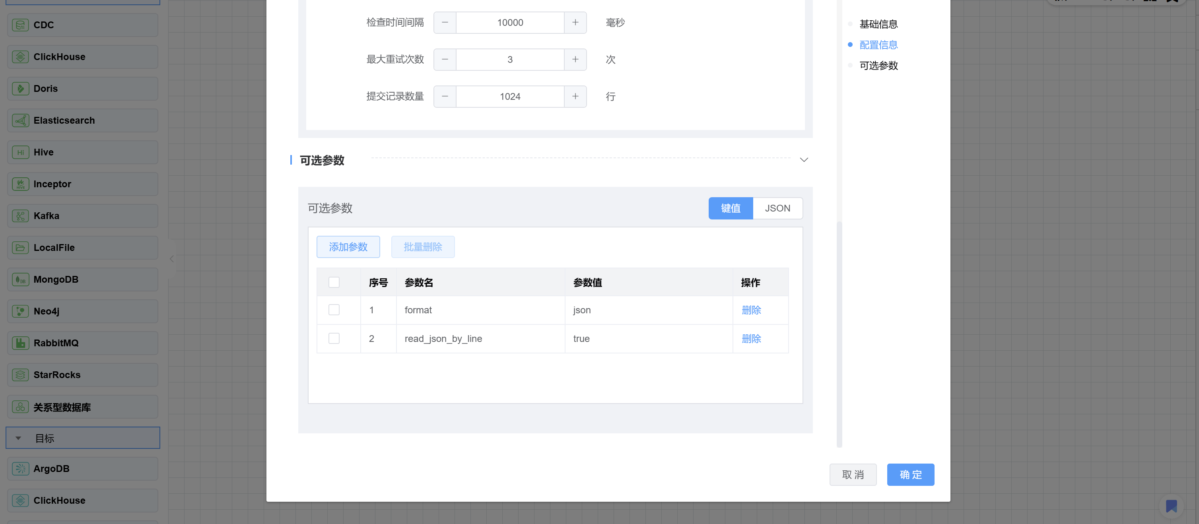
Task: Collapse the 可选参数 section chevron
Action: point(804,160)
